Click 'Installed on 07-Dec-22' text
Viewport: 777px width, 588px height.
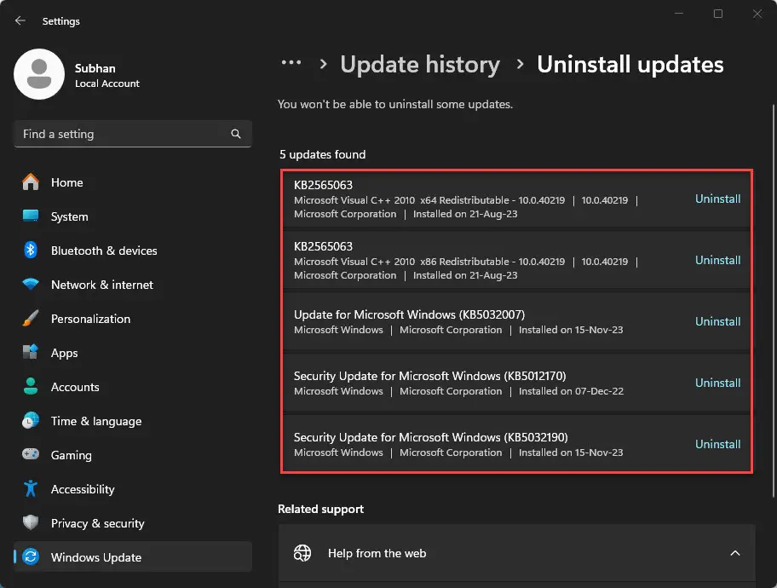[x=571, y=391]
